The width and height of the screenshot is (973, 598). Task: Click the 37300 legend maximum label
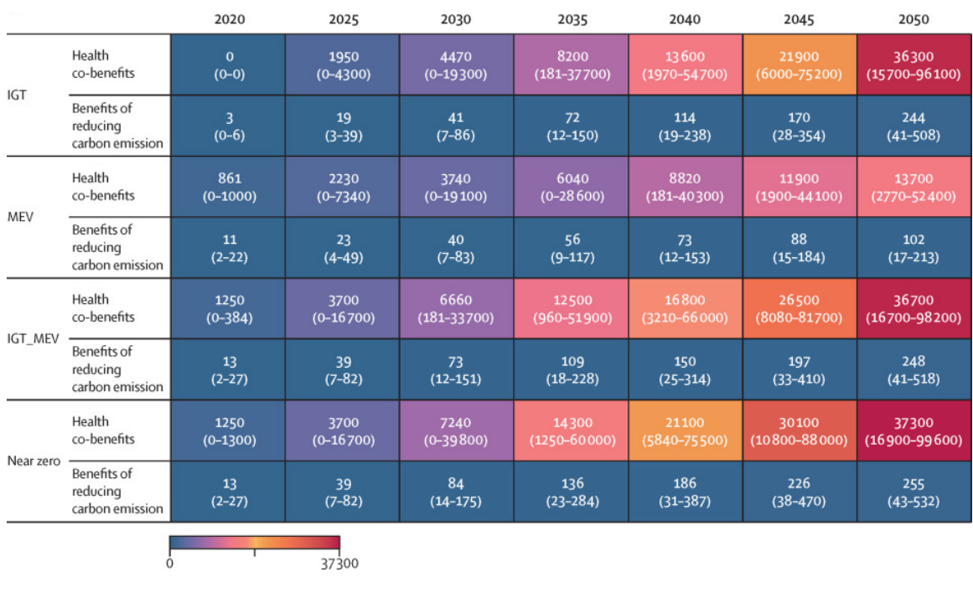pos(339,564)
